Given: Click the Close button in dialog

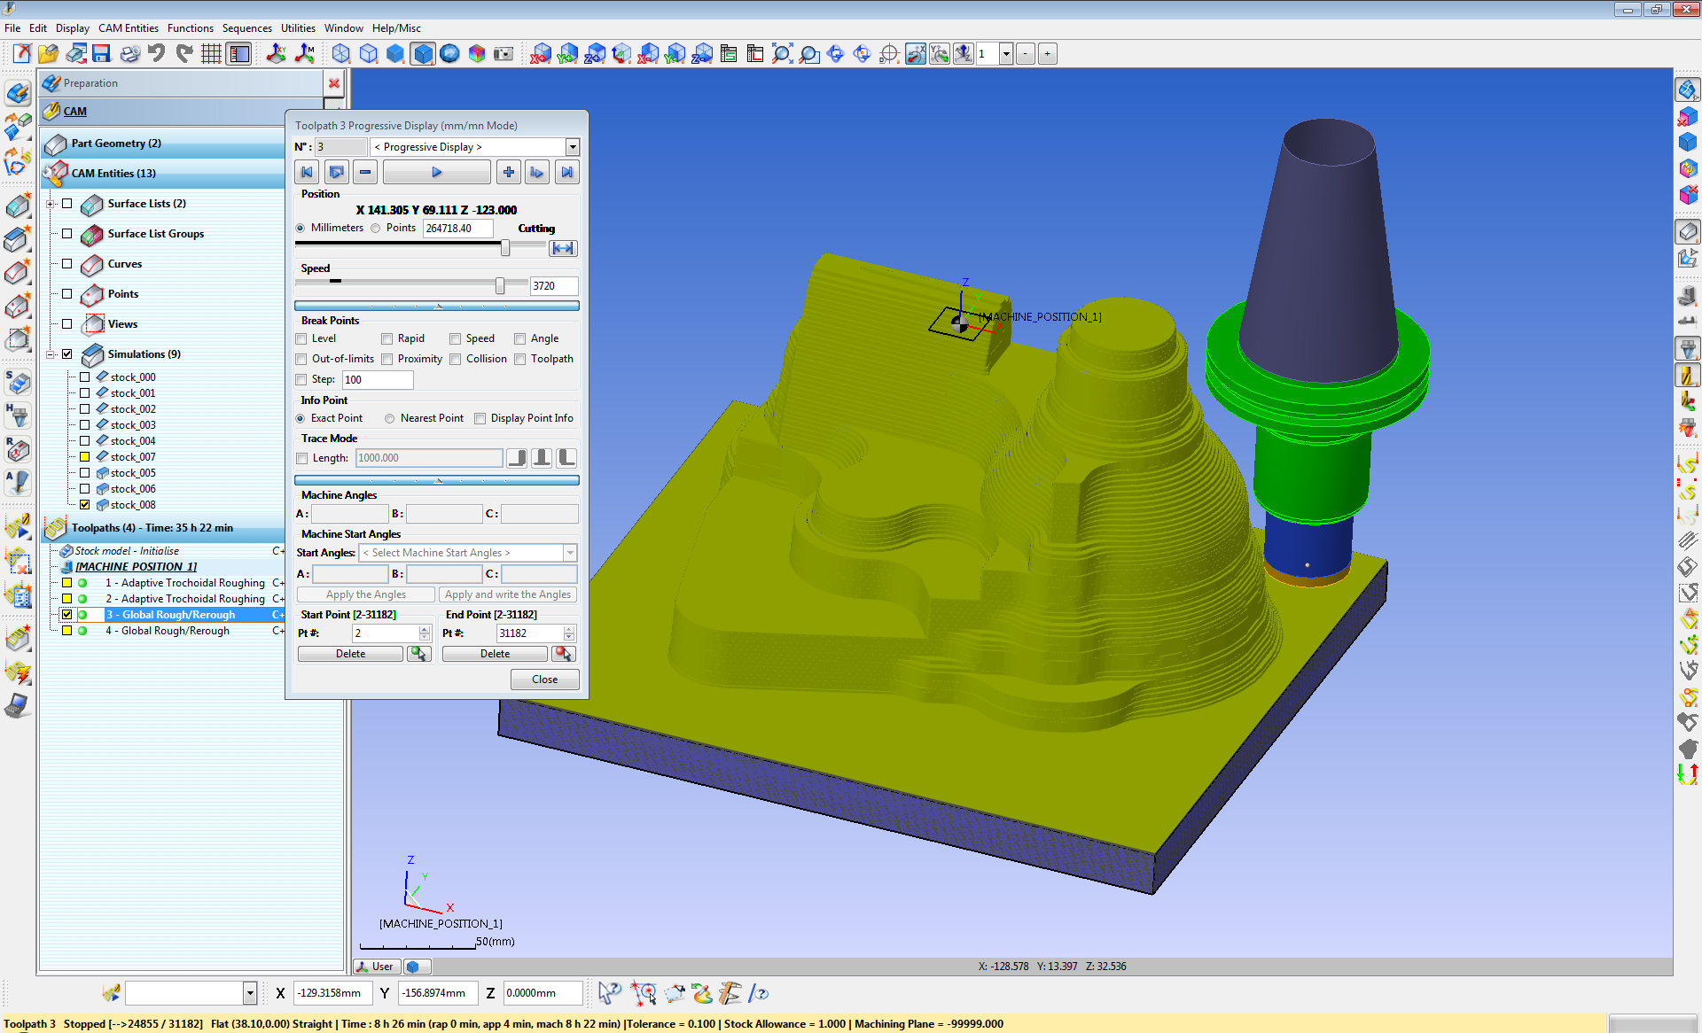Looking at the screenshot, I should [x=544, y=680].
